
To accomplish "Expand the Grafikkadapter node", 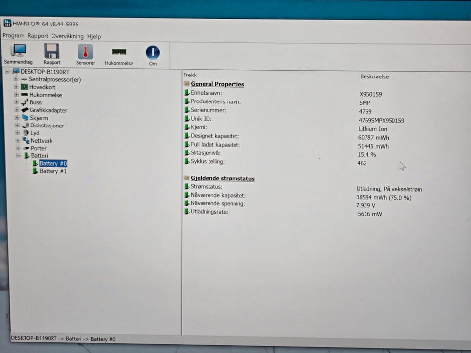I will [x=17, y=110].
